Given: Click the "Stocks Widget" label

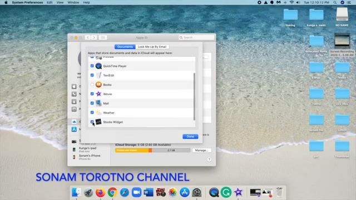Looking at the screenshot, I should [113, 122].
